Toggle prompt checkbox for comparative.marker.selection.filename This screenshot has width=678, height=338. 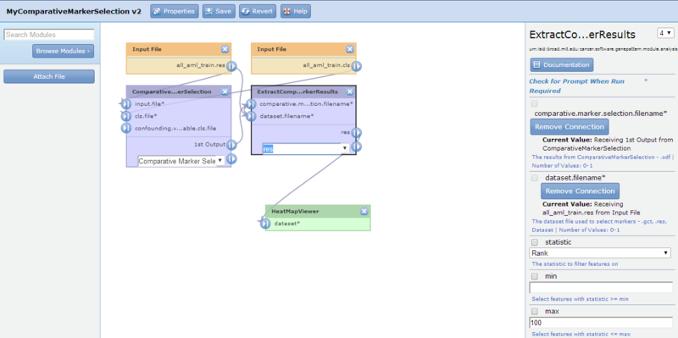(x=535, y=103)
